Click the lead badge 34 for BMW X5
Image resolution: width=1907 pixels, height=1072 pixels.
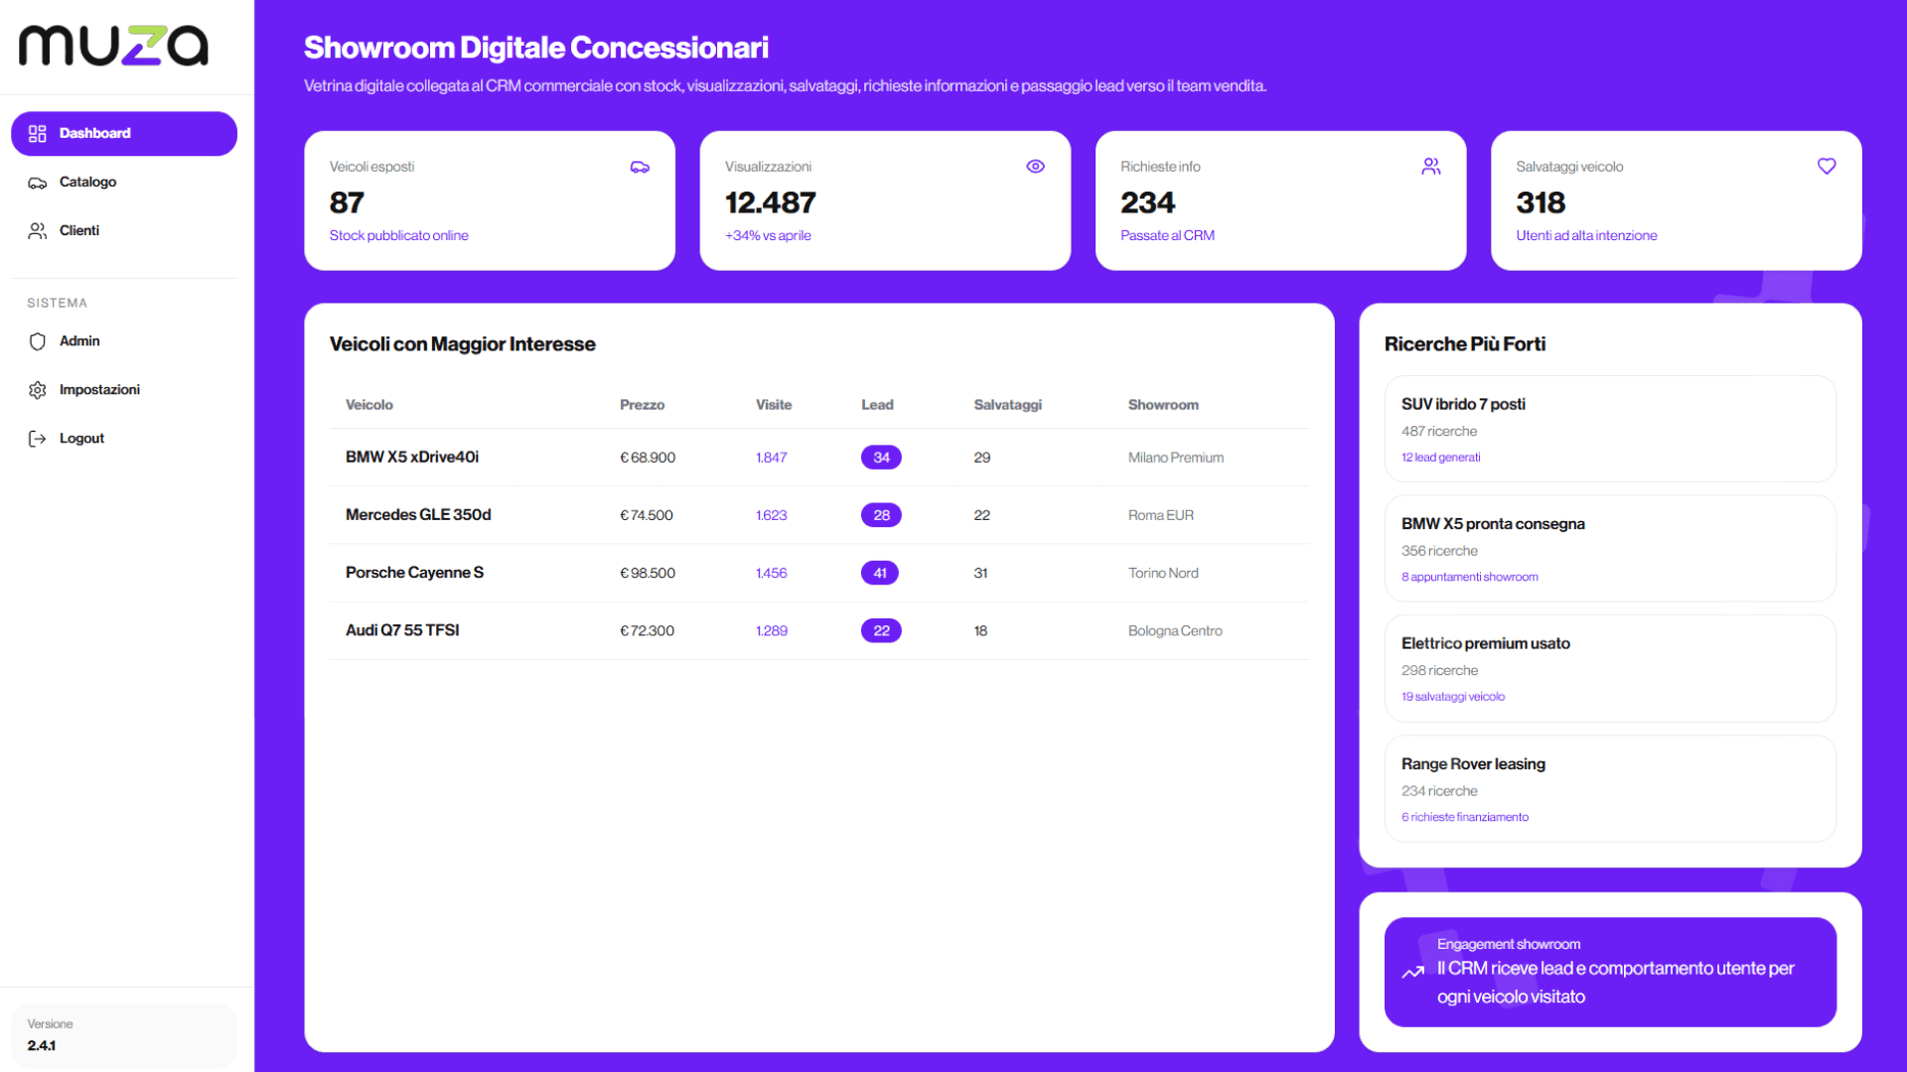click(x=881, y=459)
